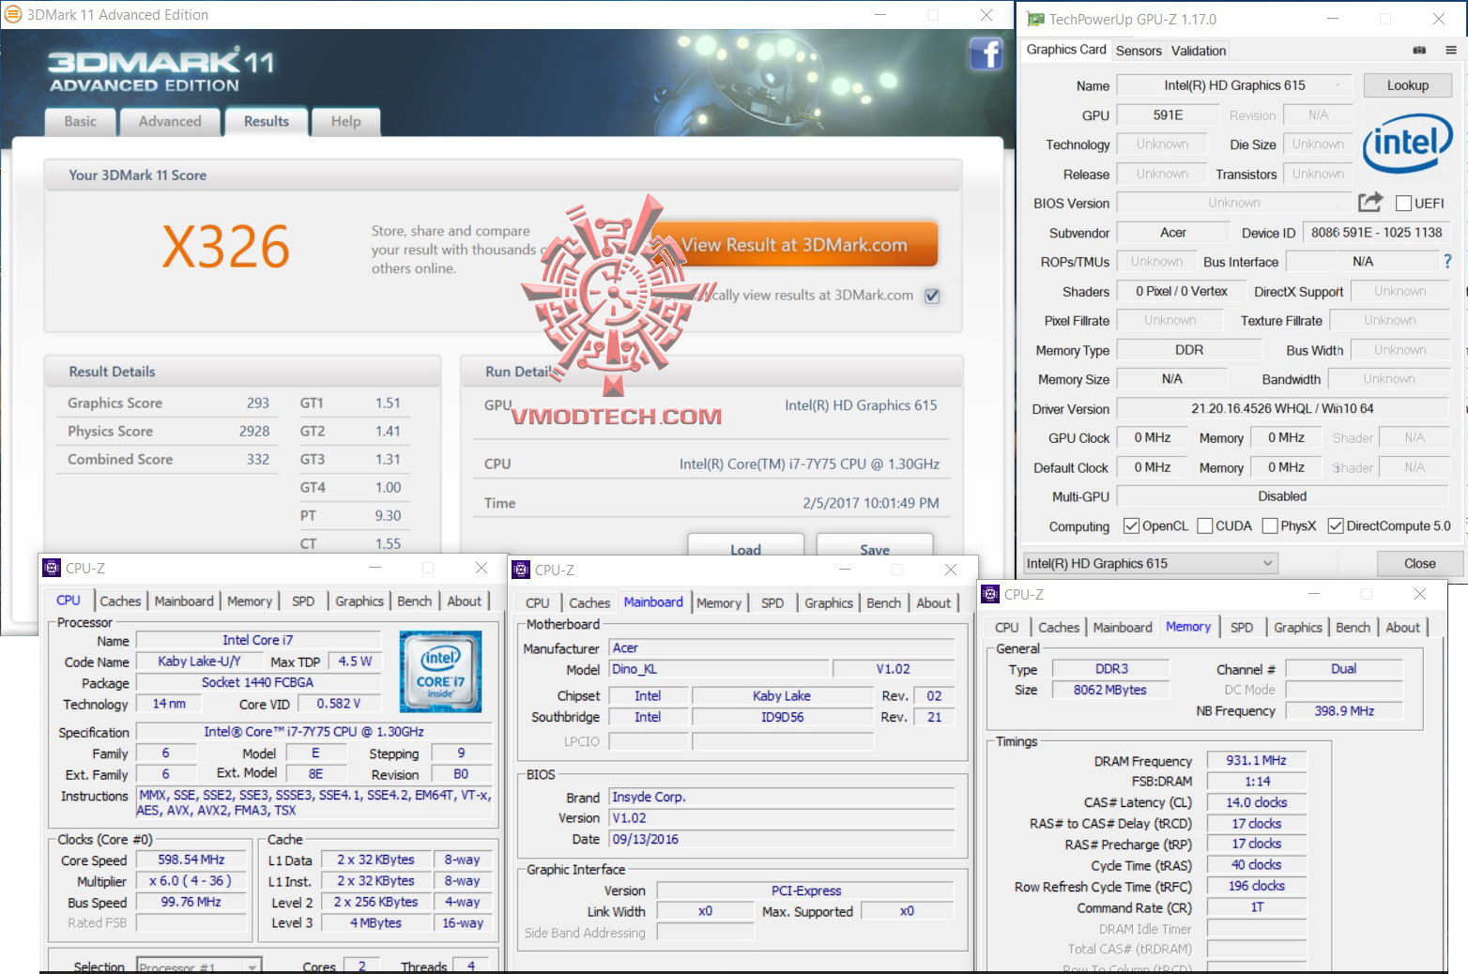The width and height of the screenshot is (1468, 974).
Task: Open Mainboard tab in the CPU-Z CPU window
Action: (x=184, y=601)
